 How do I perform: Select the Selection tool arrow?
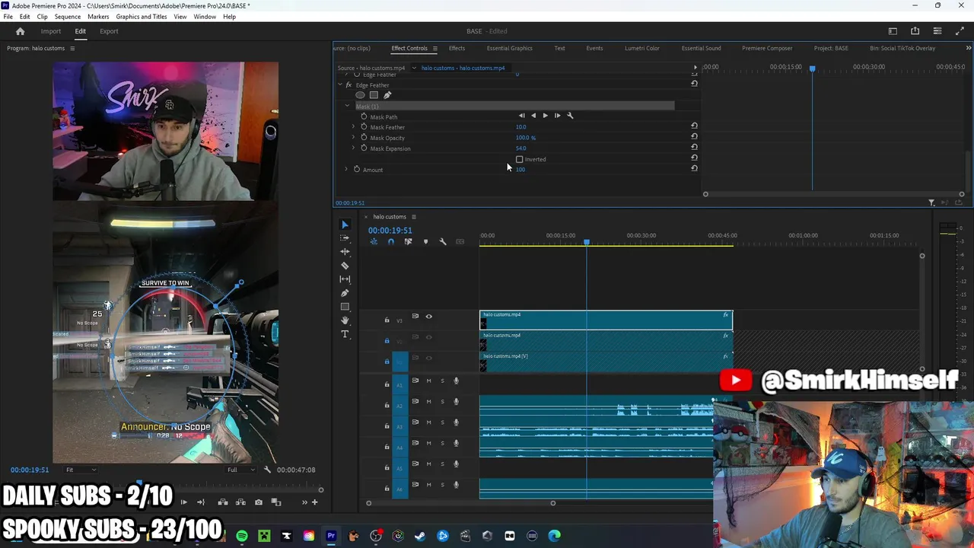tap(345, 225)
